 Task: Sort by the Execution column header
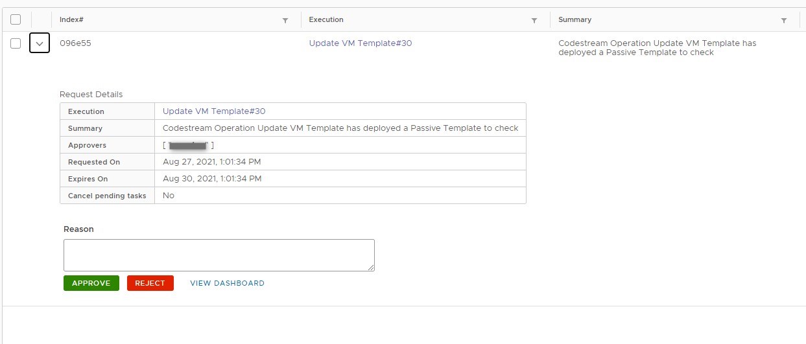tap(326, 20)
